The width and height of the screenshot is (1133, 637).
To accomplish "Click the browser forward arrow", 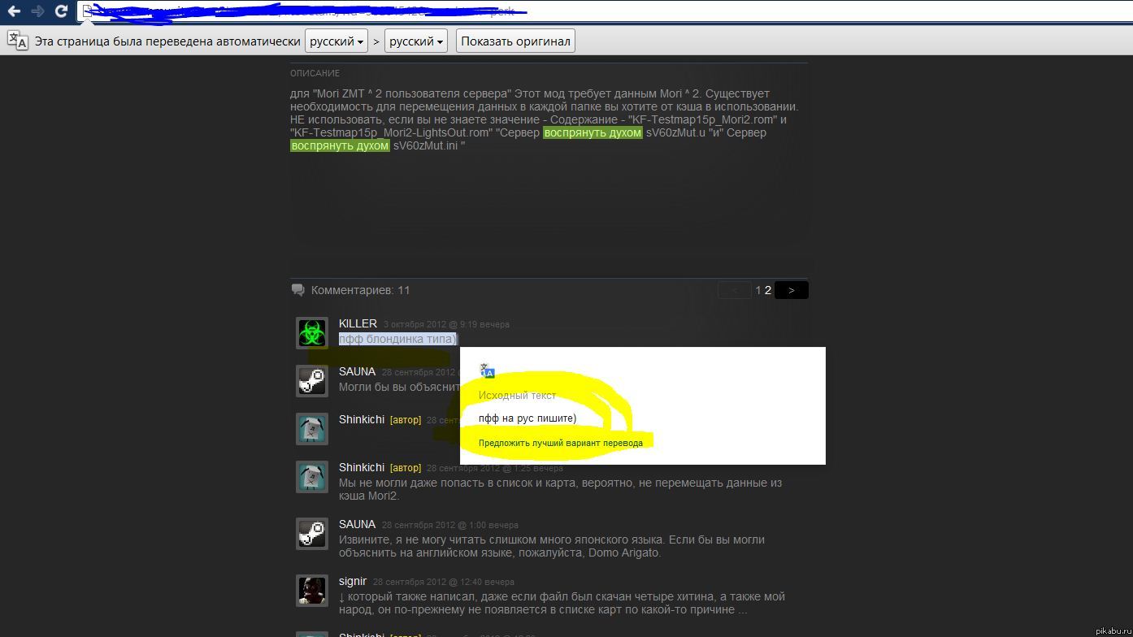I will click(37, 11).
